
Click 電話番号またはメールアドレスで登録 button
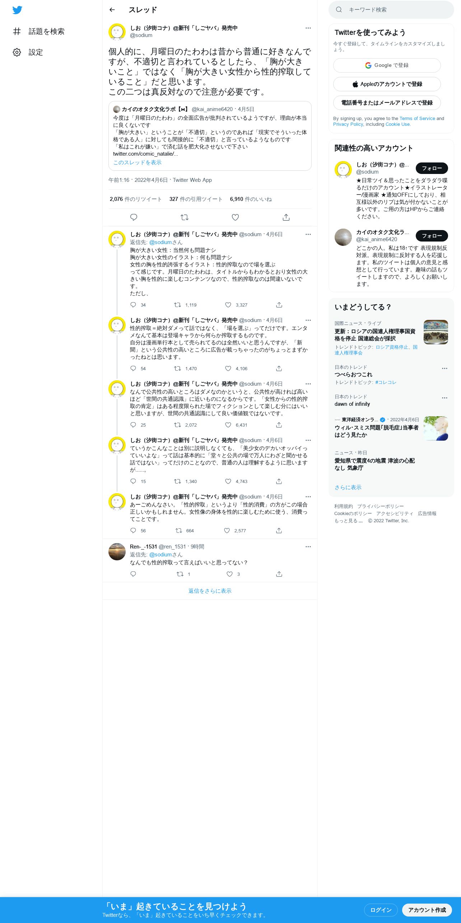[x=387, y=103]
